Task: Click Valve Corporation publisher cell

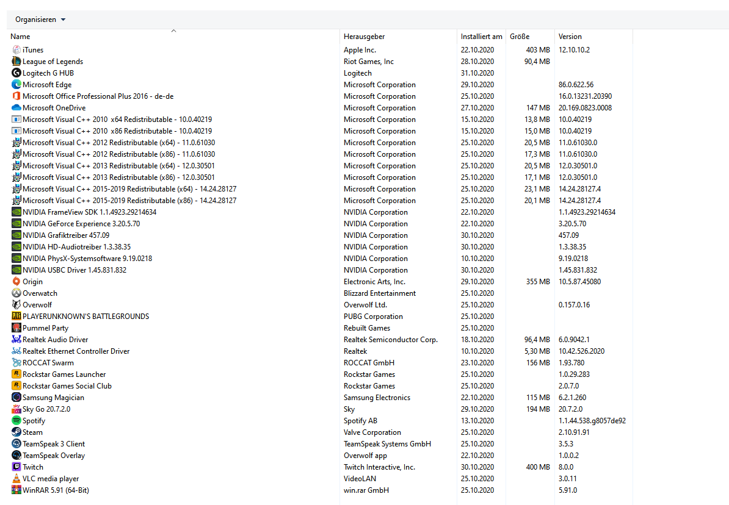Action: 372,432
